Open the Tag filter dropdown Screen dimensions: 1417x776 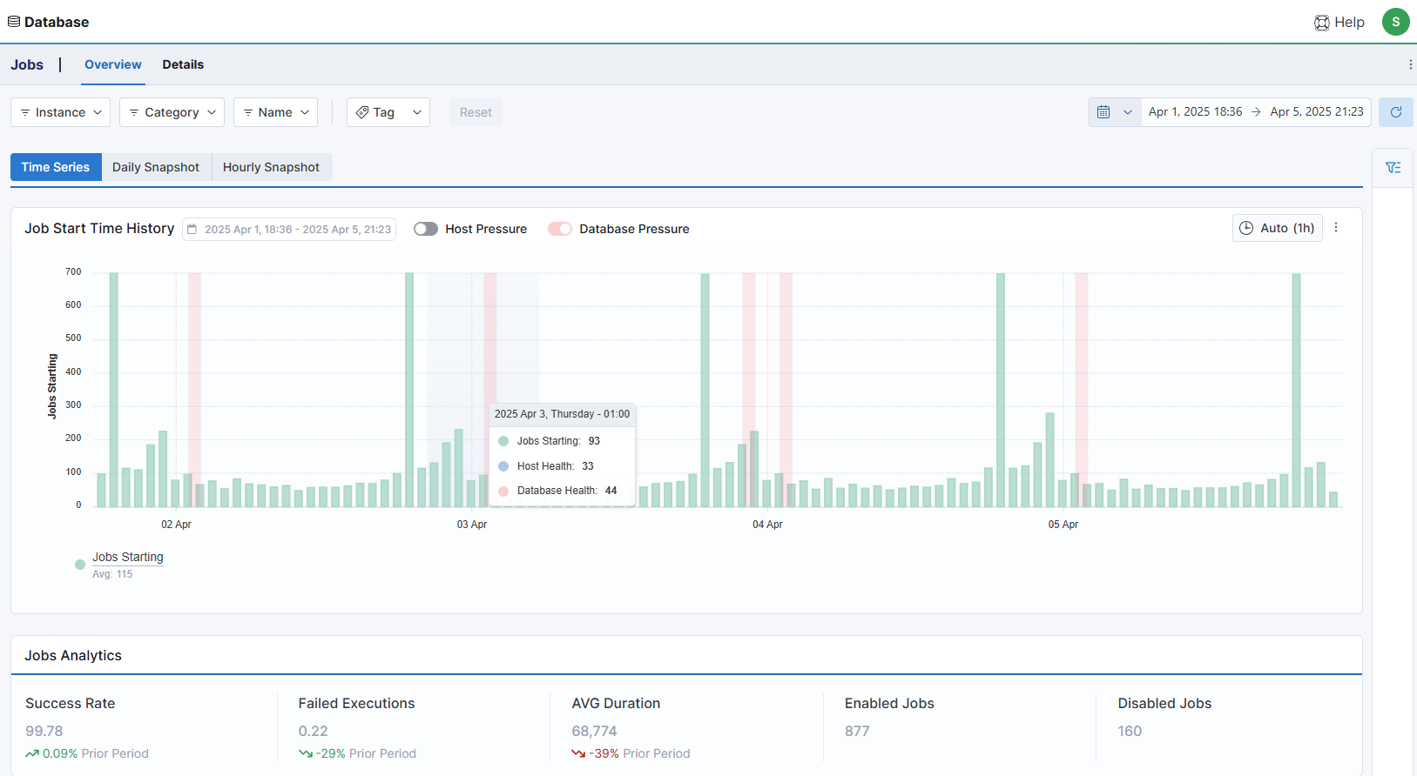coord(388,112)
